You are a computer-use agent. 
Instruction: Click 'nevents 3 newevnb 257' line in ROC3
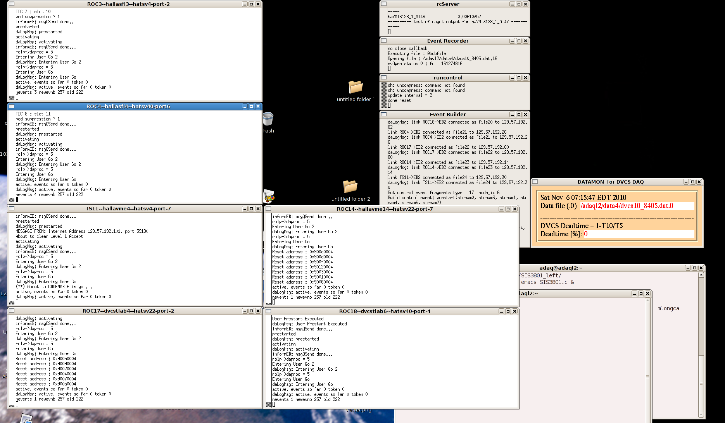point(49,92)
